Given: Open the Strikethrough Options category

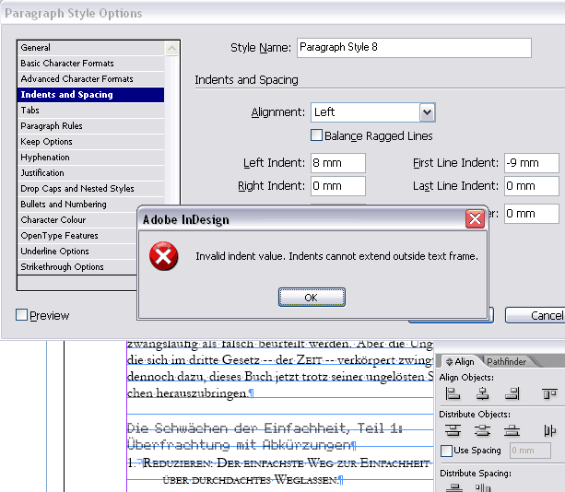Looking at the screenshot, I should (77, 267).
